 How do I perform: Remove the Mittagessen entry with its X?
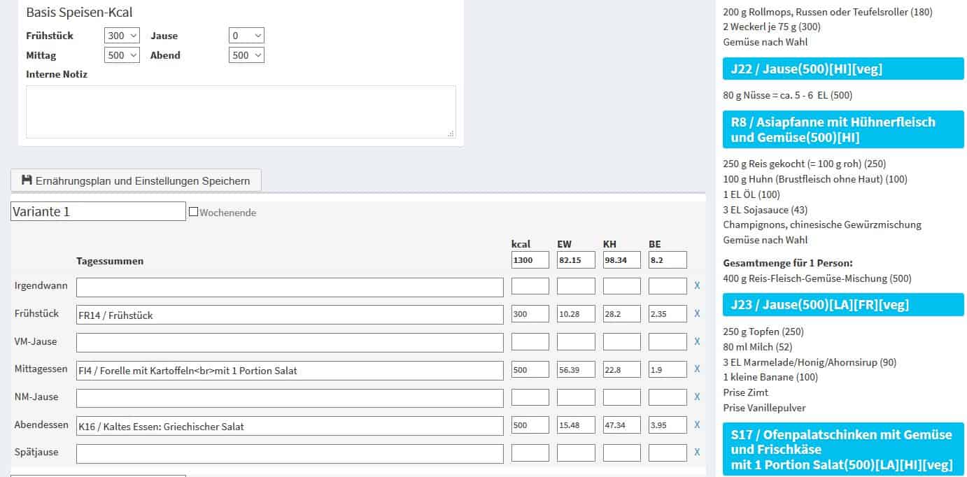[696, 369]
